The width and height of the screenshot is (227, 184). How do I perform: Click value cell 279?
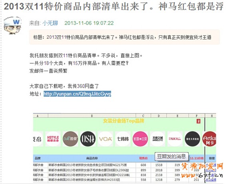[x=177, y=180]
